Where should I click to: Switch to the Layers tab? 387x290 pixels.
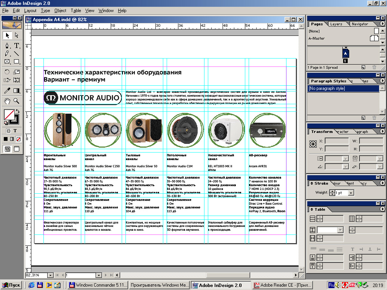coord(336,24)
